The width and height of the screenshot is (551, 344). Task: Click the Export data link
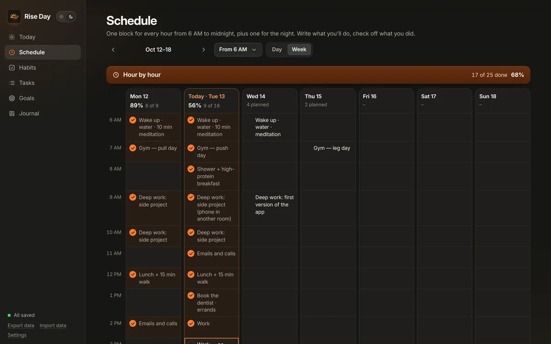21,326
